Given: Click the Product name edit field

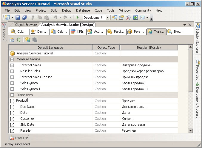Looking at the screenshot, I should 54,101.
